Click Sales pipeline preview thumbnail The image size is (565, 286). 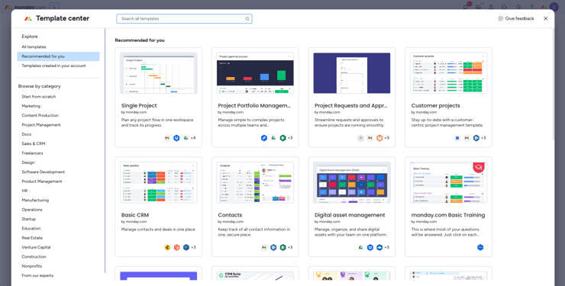point(159,182)
